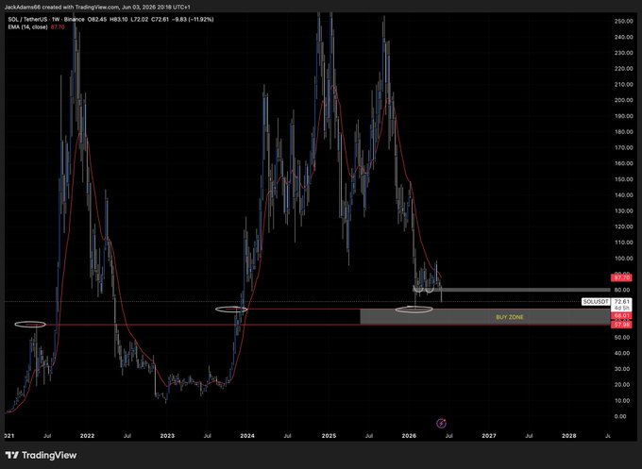Screen dimensions: 642x469
Task: Click the 100.00 price axis label
Action: pyautogui.click(x=623, y=259)
